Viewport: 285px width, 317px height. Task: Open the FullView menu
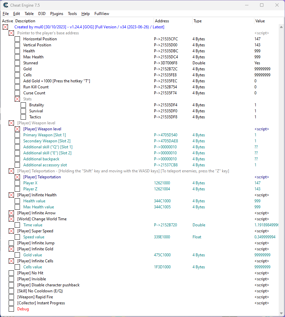coord(102,14)
